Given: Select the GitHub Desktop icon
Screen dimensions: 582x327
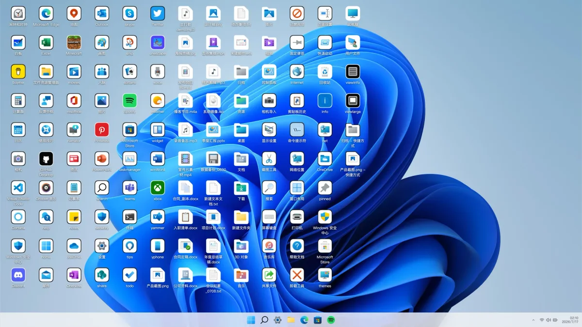Looking at the screenshot, I should 46,159.
